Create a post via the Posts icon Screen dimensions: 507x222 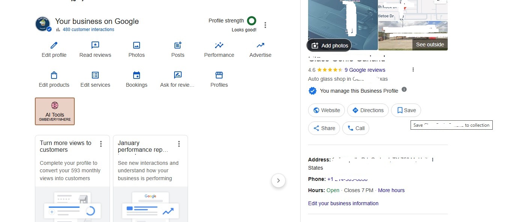click(178, 45)
